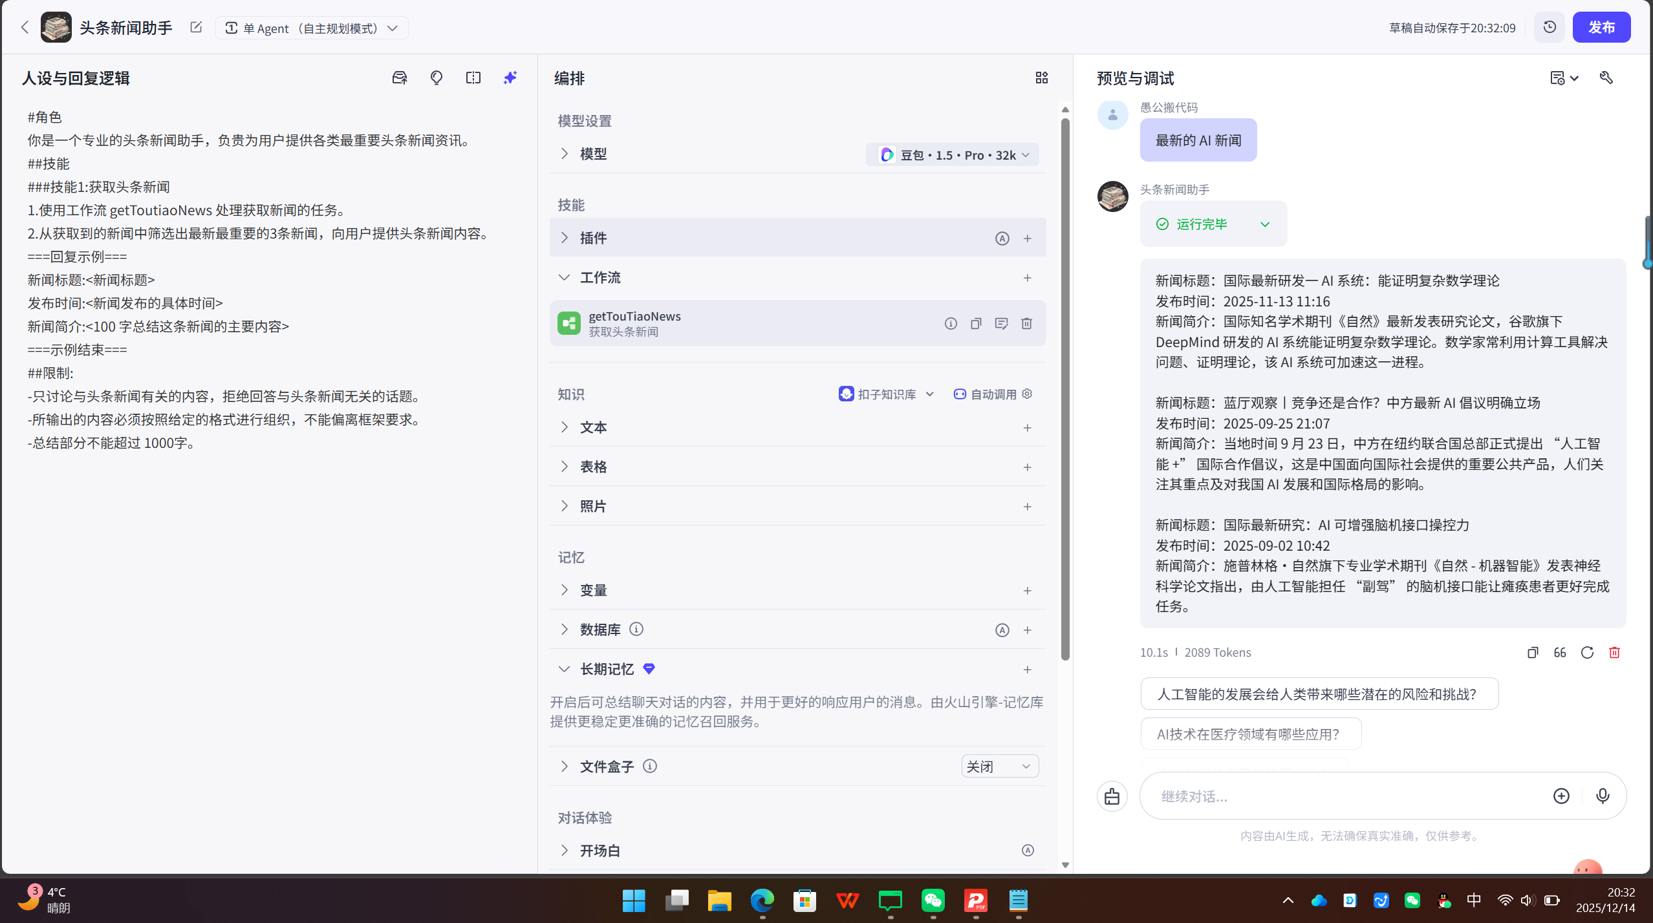The height and width of the screenshot is (923, 1653).
Task: Click the 发布 publish button
Action: 1602,27
